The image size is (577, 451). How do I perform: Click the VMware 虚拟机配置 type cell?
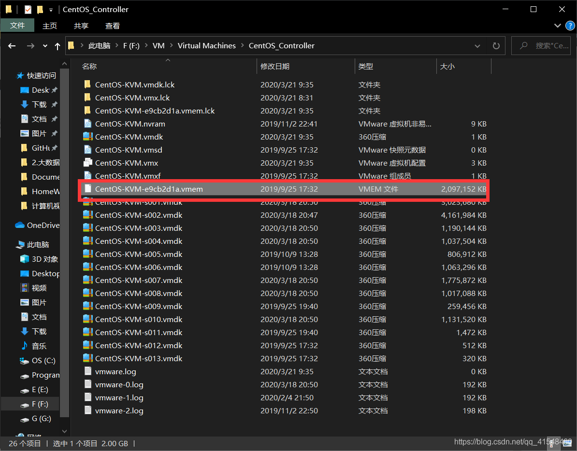click(392, 163)
